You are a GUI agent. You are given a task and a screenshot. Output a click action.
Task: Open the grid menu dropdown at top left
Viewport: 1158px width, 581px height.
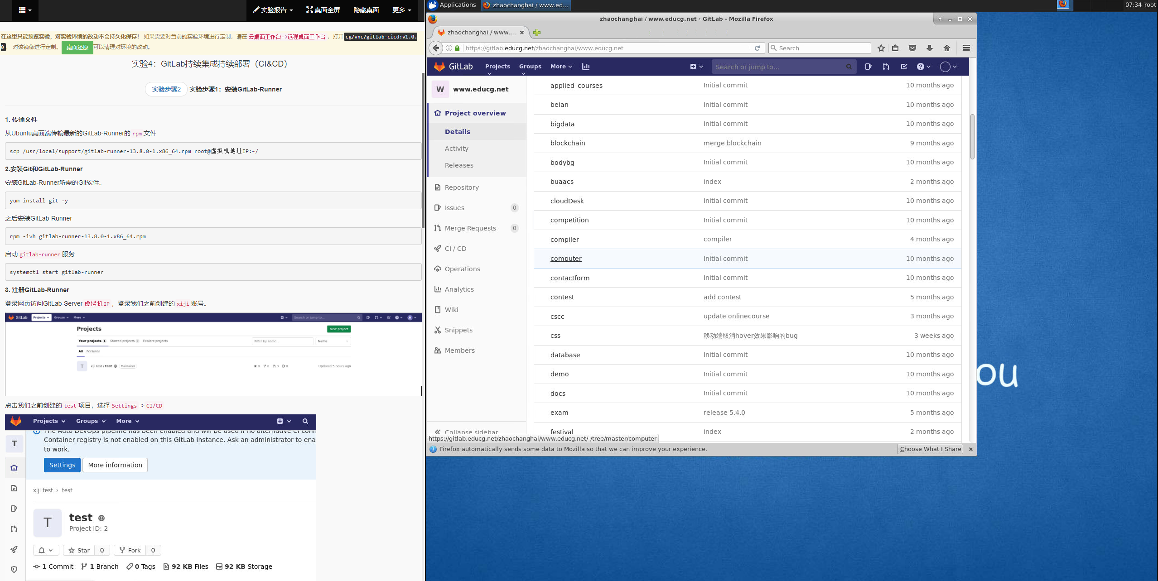25,10
